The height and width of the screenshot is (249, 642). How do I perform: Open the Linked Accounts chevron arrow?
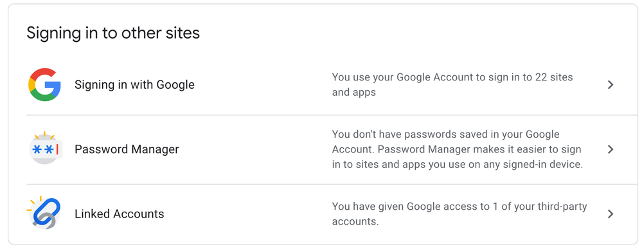(611, 214)
